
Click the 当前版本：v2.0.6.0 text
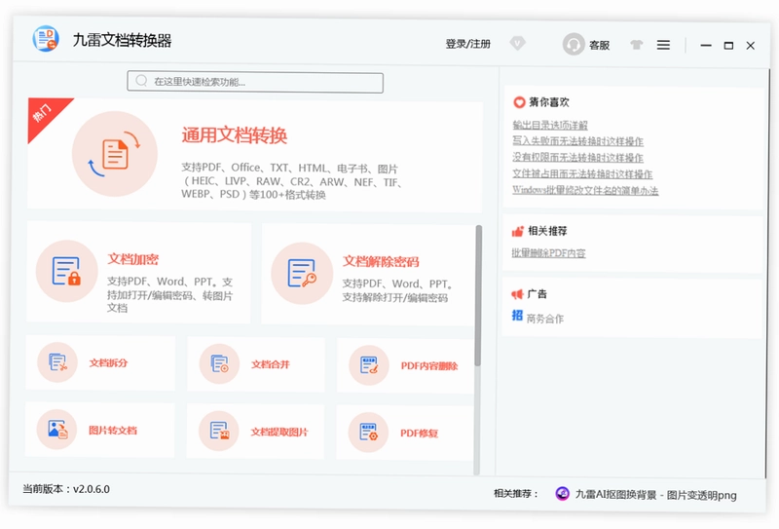[x=66, y=489]
